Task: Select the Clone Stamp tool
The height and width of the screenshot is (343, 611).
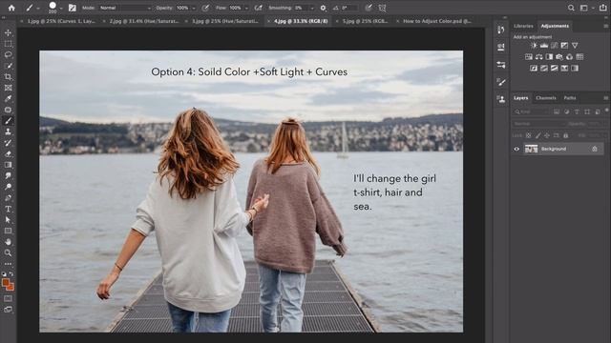Action: click(x=8, y=131)
